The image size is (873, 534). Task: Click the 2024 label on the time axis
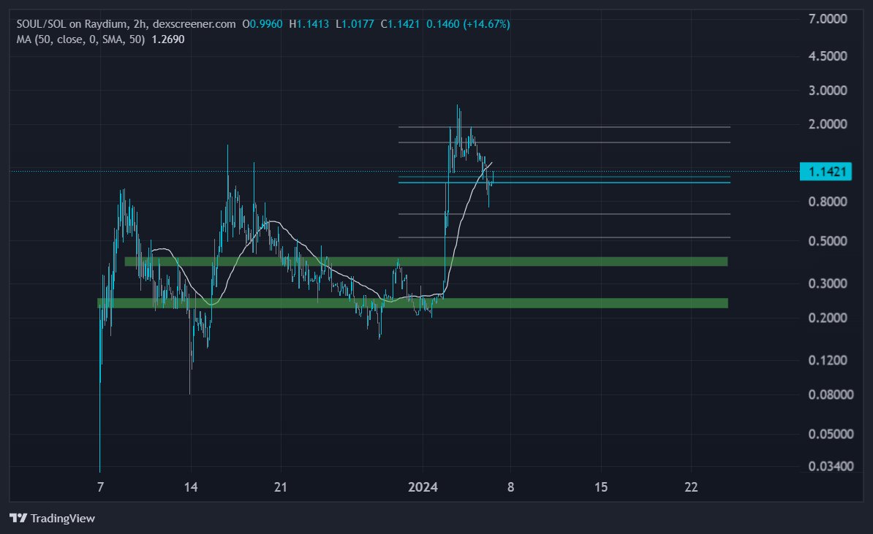pyautogui.click(x=423, y=487)
